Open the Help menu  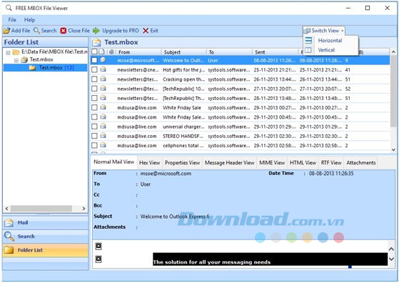click(x=29, y=20)
